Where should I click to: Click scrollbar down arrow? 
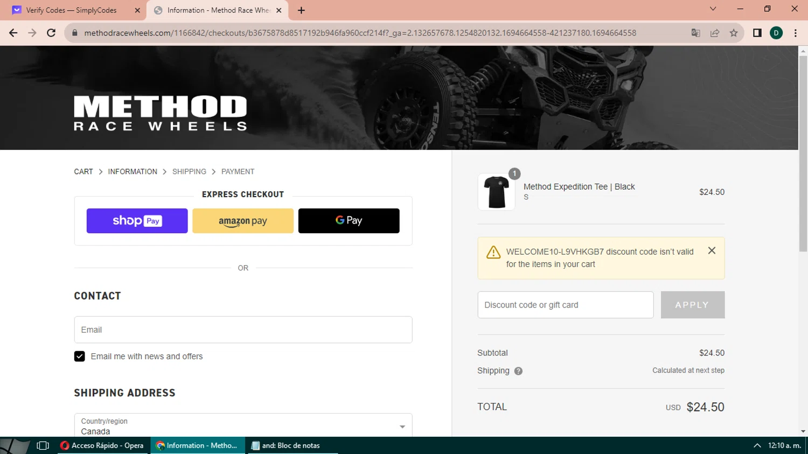[803, 431]
